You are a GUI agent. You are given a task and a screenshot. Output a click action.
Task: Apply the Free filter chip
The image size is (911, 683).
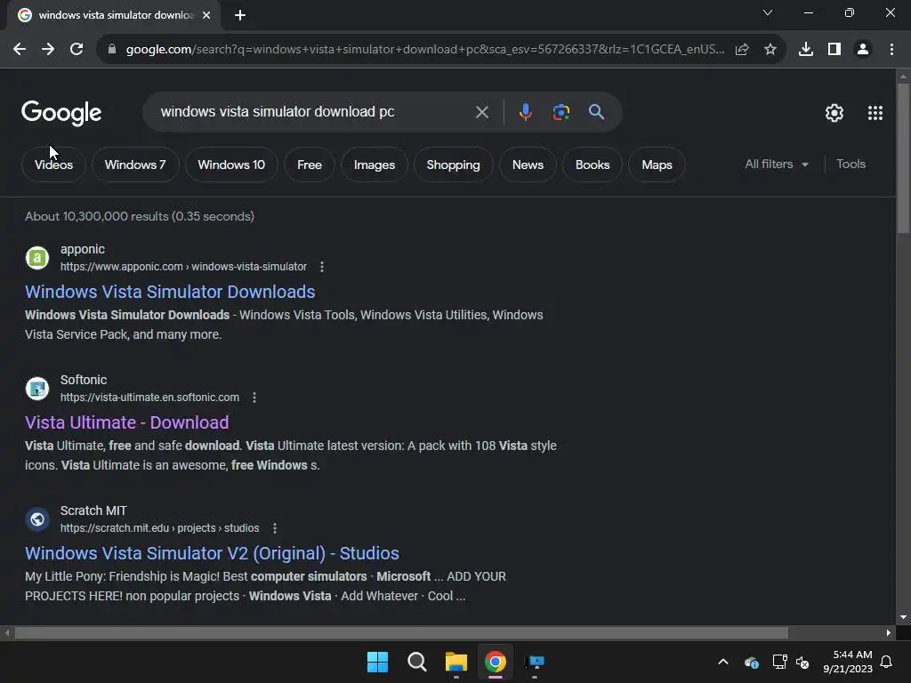click(310, 165)
